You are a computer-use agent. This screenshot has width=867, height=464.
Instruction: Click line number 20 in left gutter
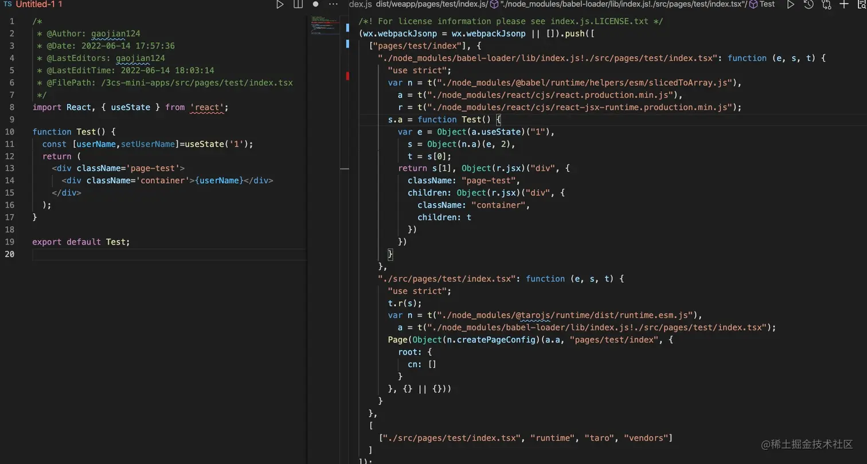[9, 254]
